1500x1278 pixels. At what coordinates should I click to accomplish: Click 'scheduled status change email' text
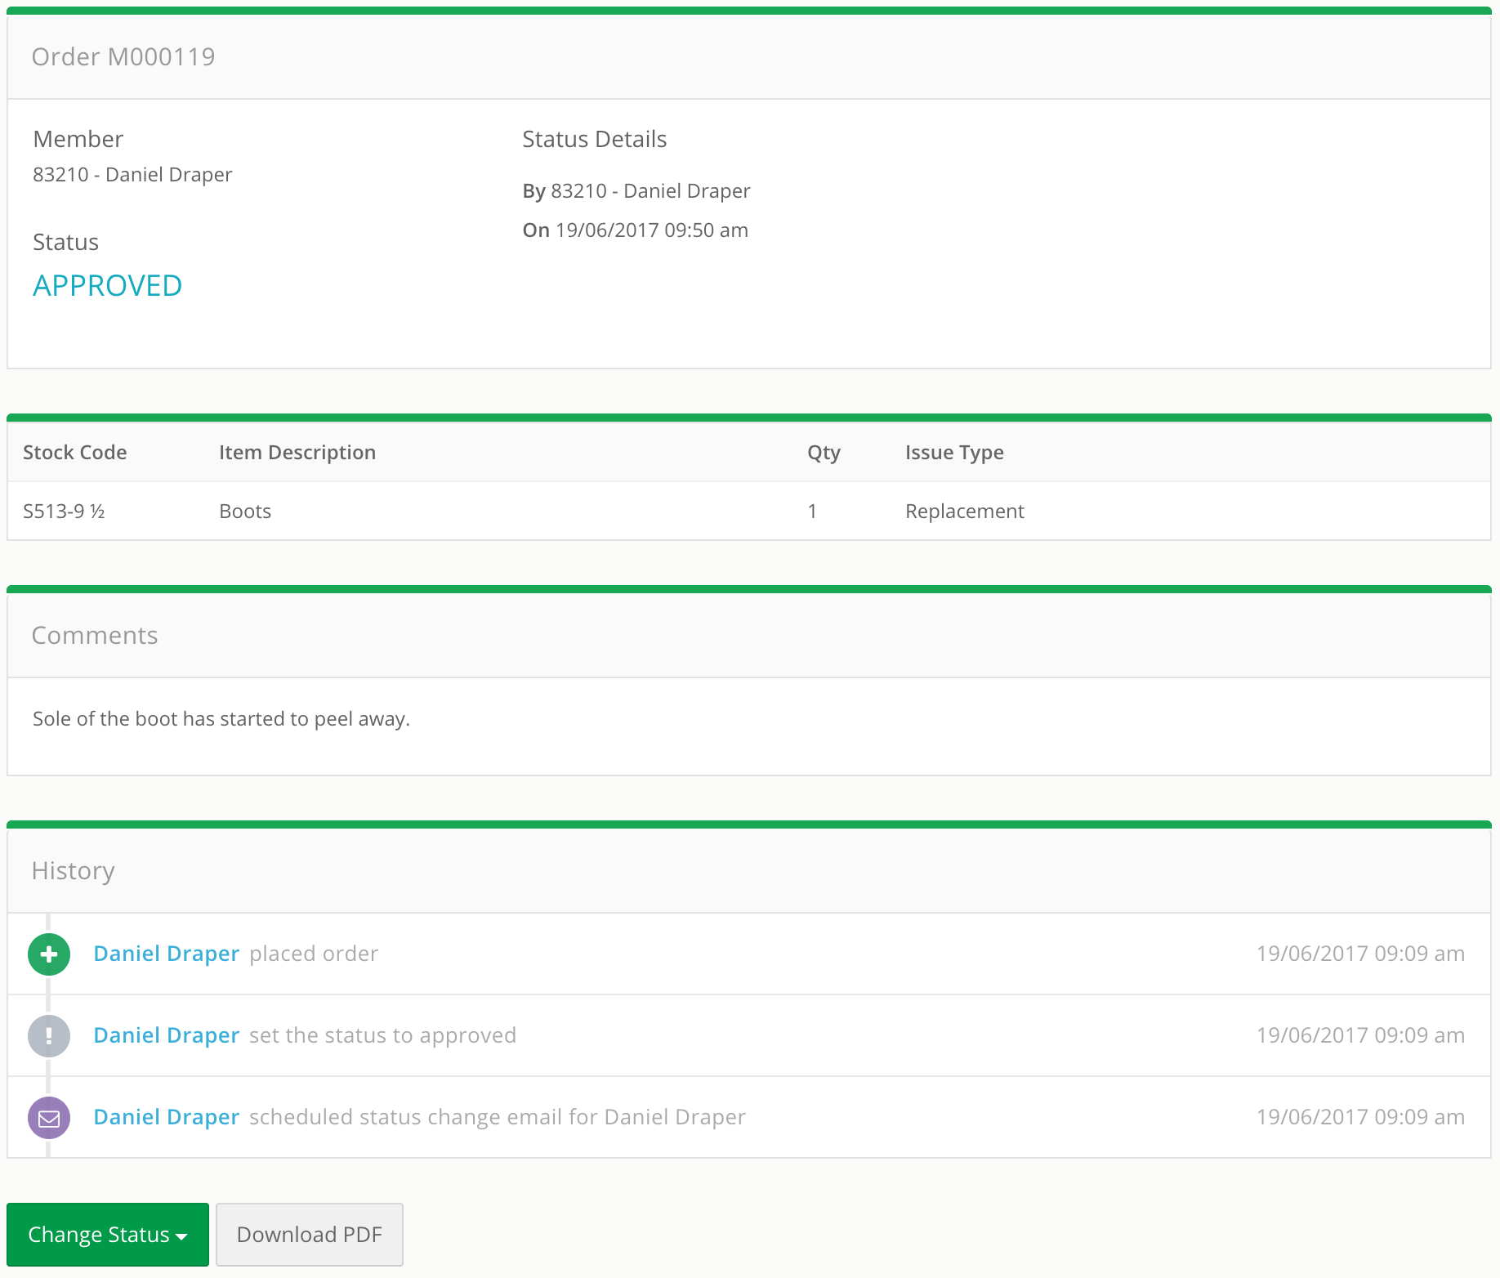tap(498, 1117)
